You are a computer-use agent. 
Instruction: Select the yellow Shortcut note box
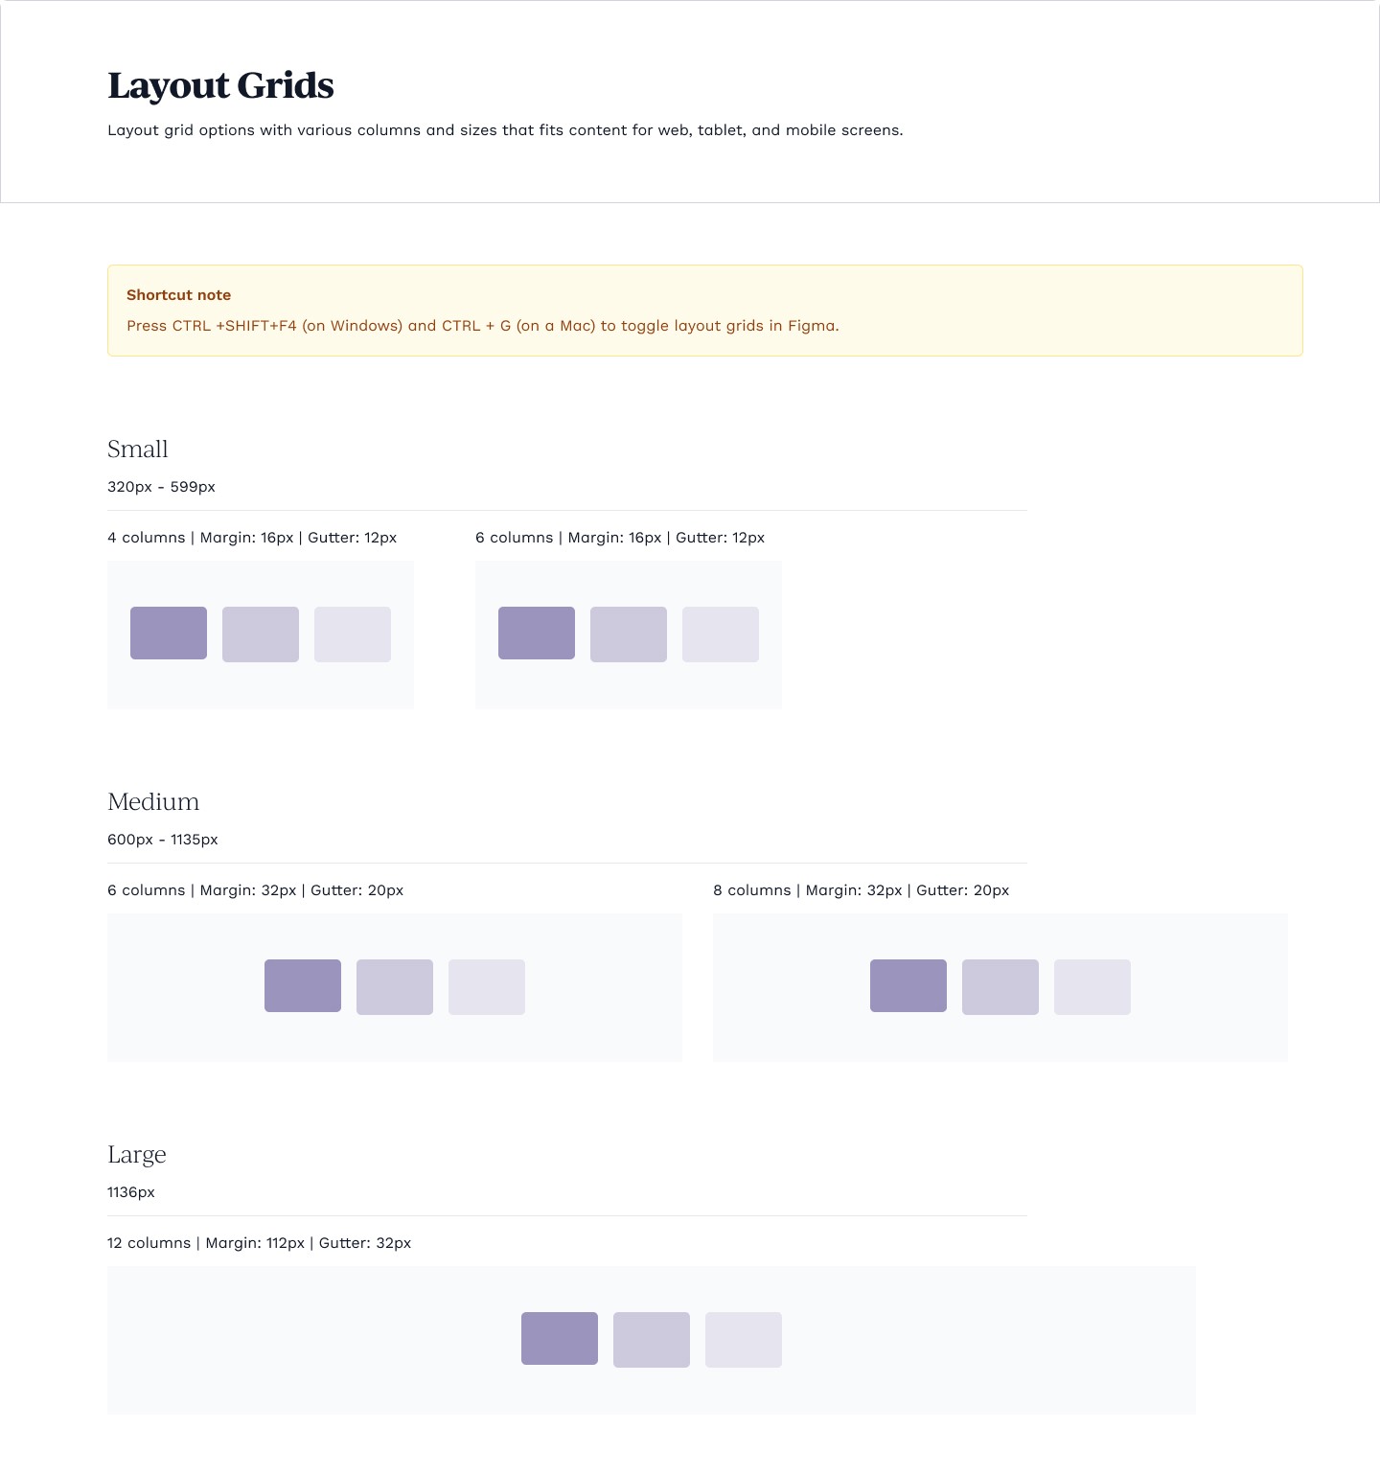coord(705,311)
